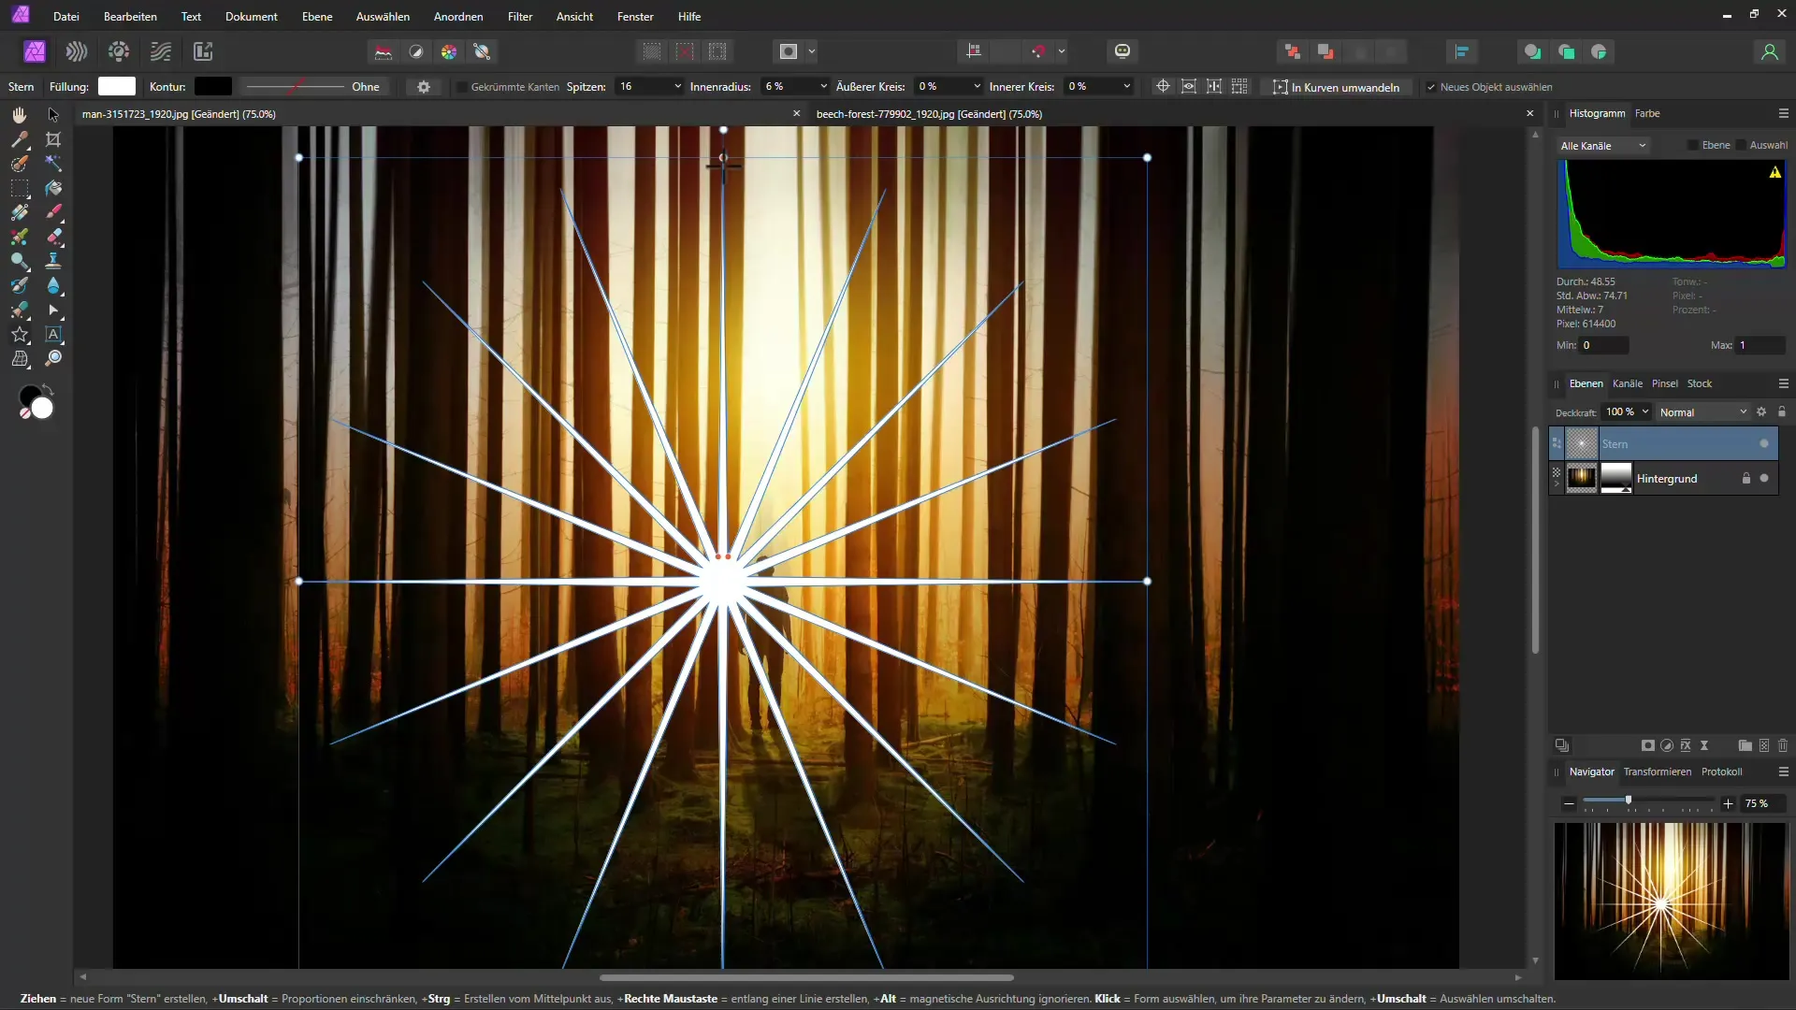Open the Äußerer Kreis dropdown
Image resolution: width=1796 pixels, height=1010 pixels.
tap(977, 86)
